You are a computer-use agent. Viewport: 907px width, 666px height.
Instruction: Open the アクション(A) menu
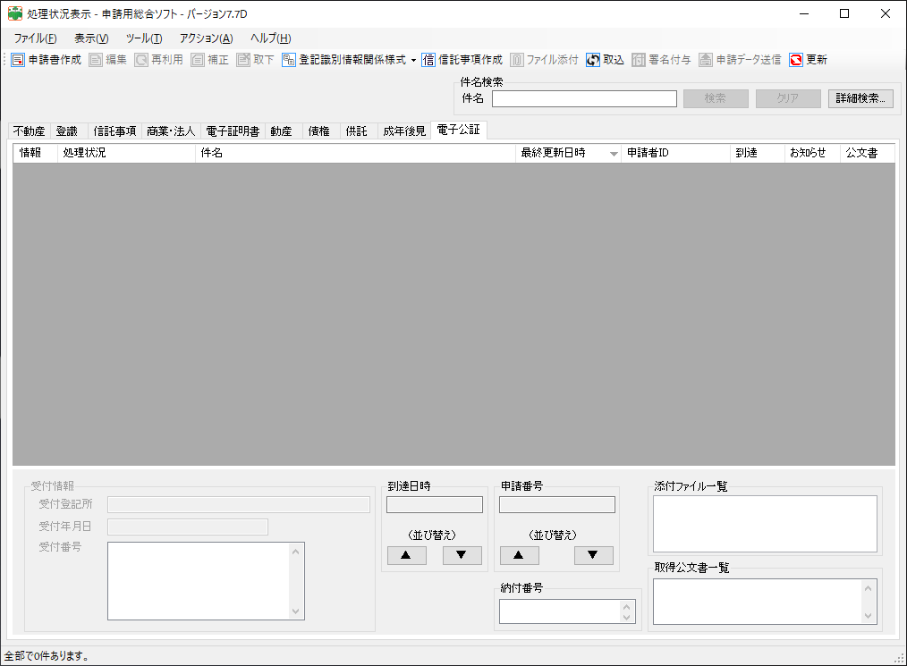point(206,38)
